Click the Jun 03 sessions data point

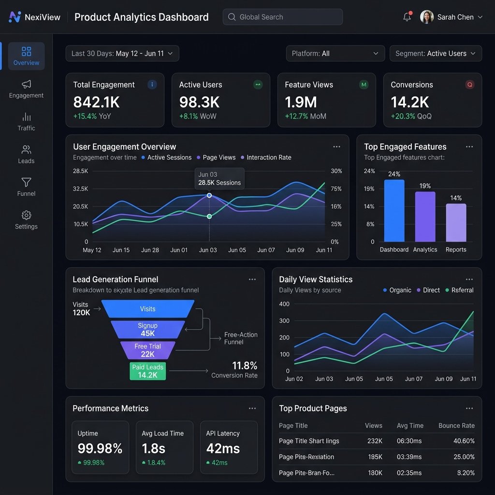click(209, 195)
